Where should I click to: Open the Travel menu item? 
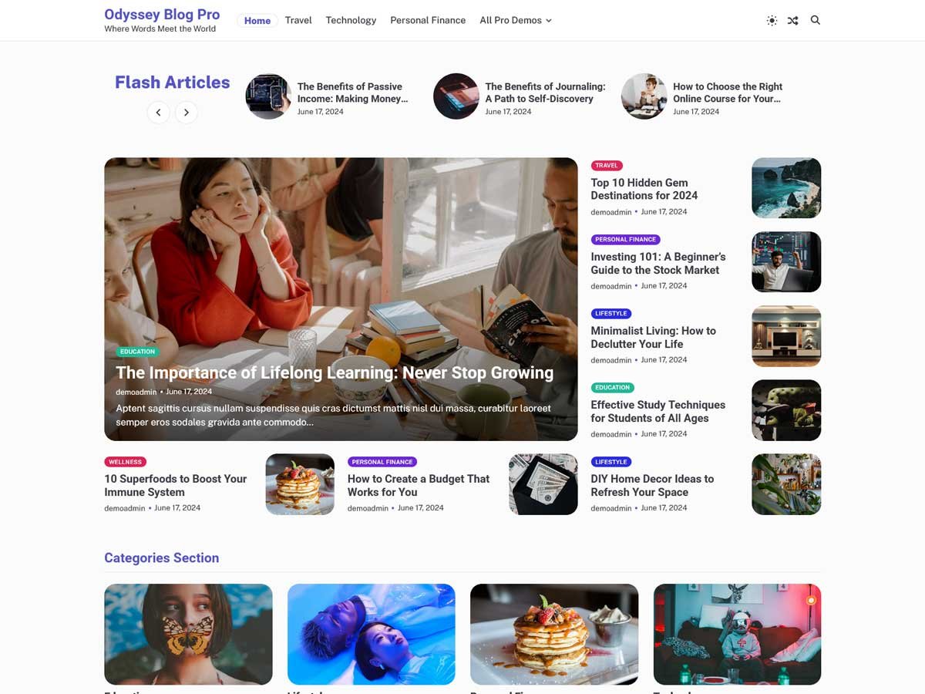click(298, 21)
